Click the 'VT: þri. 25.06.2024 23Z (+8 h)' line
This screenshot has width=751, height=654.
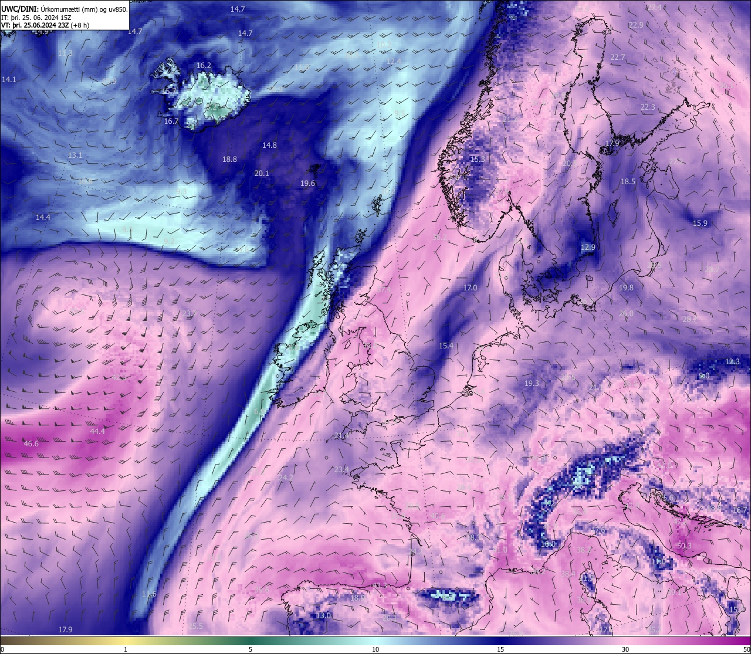coord(45,25)
